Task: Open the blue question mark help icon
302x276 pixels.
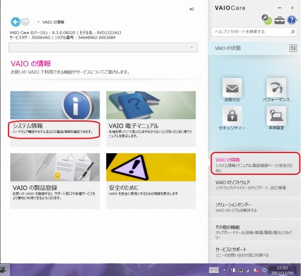Action: tap(292, 20)
